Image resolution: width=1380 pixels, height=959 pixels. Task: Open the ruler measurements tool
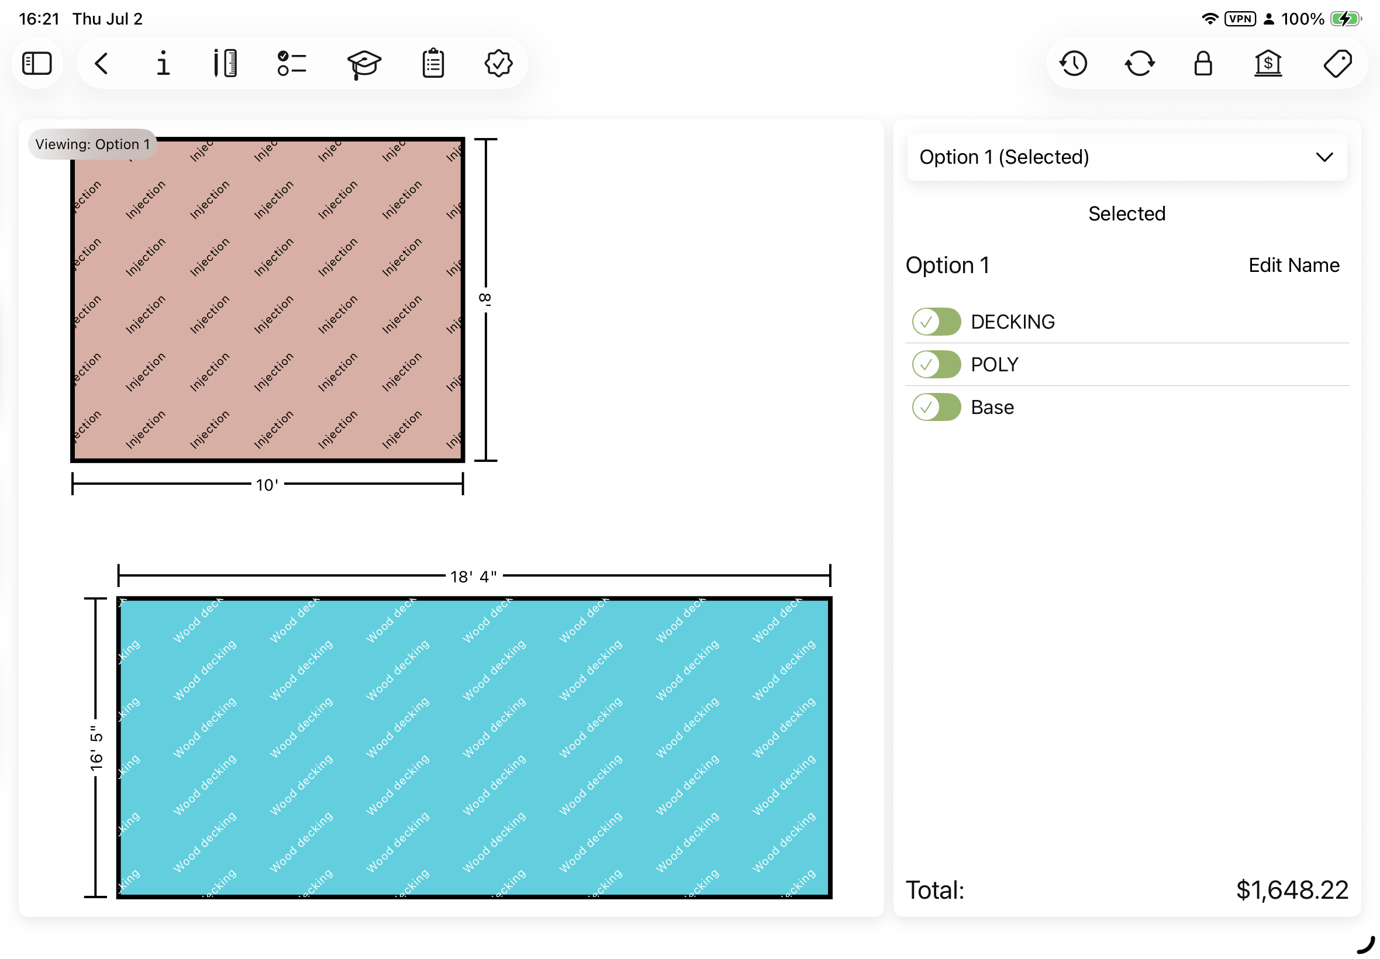(225, 63)
